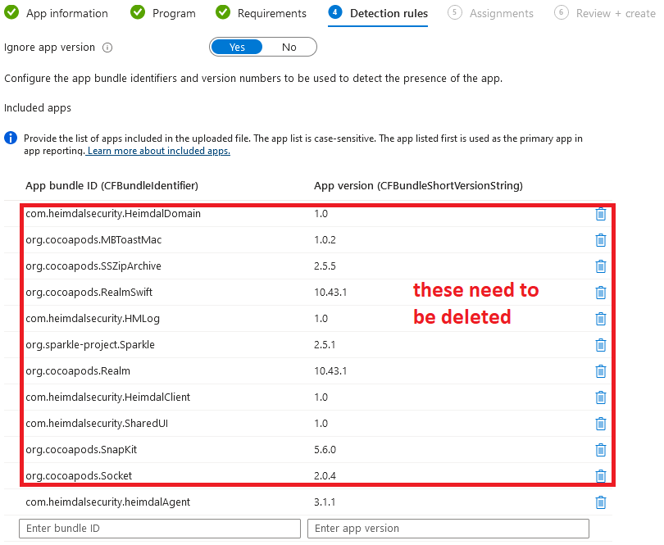Focus the Enter app version field
This screenshot has height=545, width=664.
[x=448, y=529]
